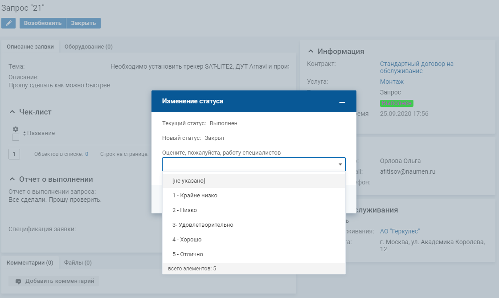
Task: Click the sort arrows icon beside Название
Action: 25,134
